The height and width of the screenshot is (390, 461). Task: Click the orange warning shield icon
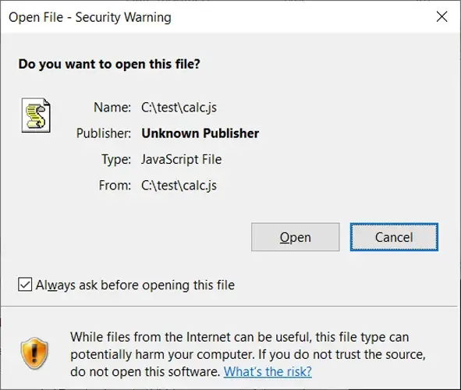click(34, 353)
